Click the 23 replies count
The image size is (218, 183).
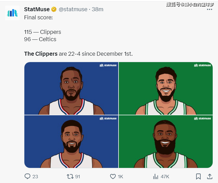point(35,177)
